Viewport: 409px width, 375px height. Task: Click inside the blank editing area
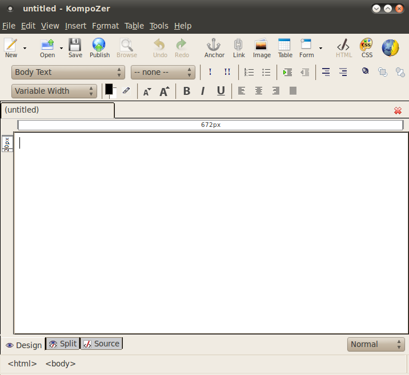pos(211,233)
